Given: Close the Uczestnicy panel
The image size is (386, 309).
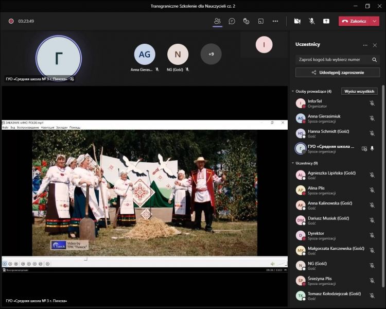Looking at the screenshot, I should coord(375,45).
